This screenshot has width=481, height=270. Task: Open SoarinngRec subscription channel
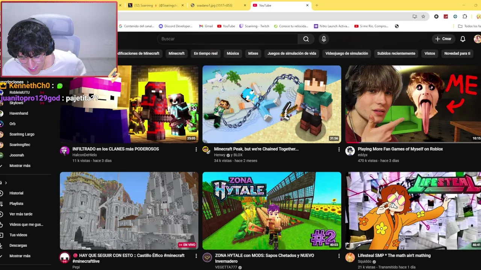(20, 145)
